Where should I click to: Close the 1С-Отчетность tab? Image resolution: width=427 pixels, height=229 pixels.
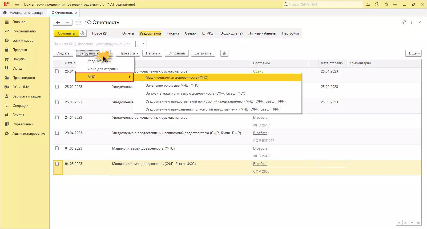point(76,12)
